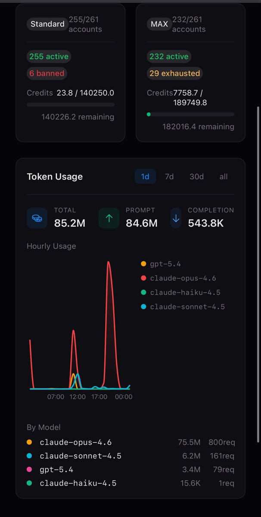Click the 07:00 axis label

click(x=56, y=397)
